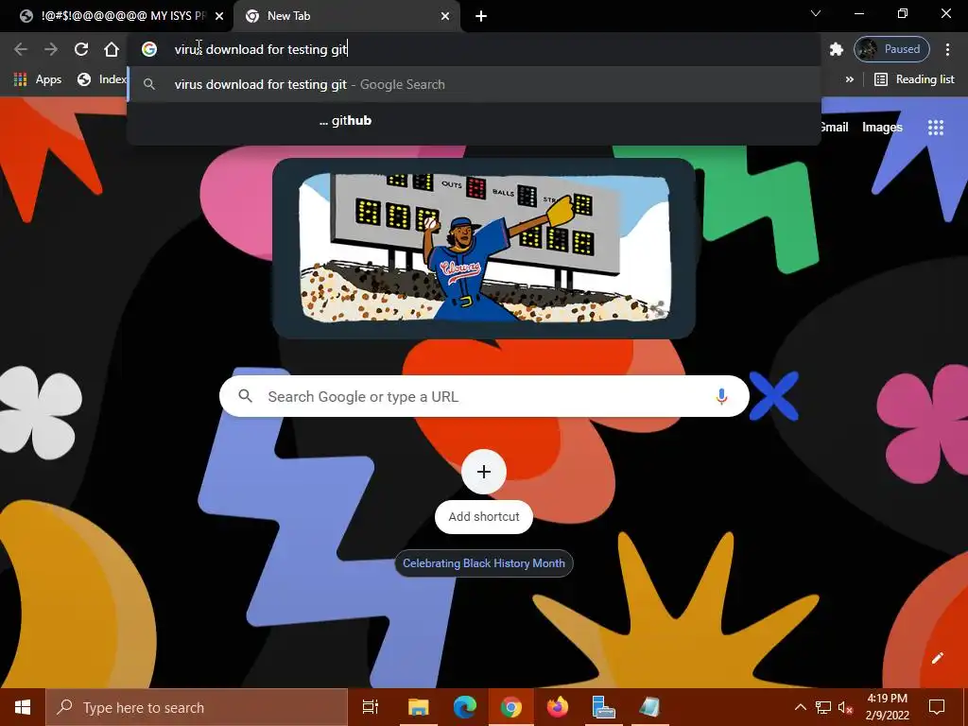Open the tab search dropdown arrow

(816, 13)
